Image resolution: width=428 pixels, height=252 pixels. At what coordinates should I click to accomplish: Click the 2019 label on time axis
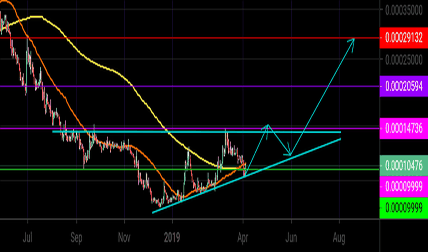coord(172,238)
